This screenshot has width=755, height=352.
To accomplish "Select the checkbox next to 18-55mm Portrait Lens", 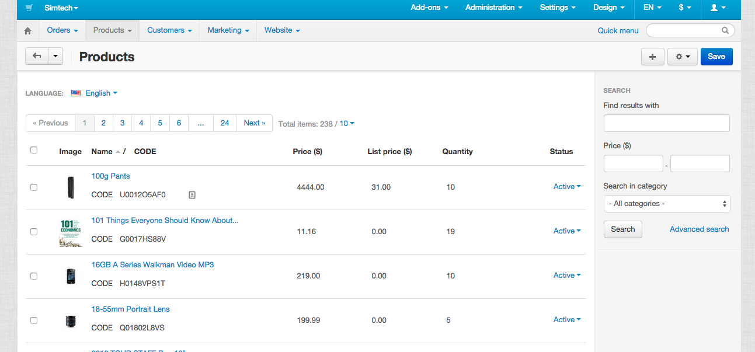I will [34, 320].
